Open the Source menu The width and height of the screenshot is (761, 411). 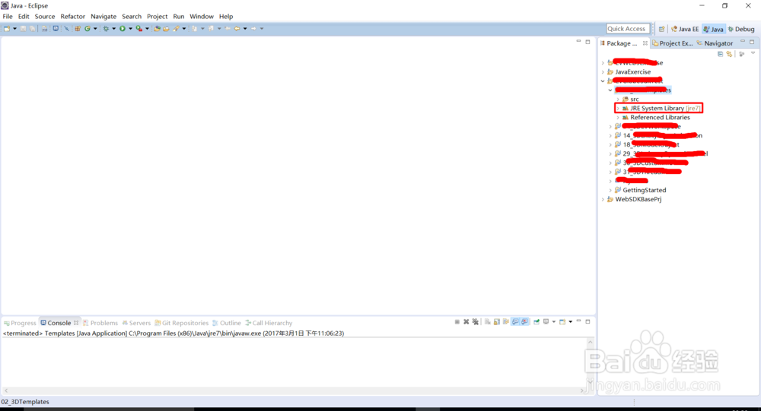click(45, 17)
